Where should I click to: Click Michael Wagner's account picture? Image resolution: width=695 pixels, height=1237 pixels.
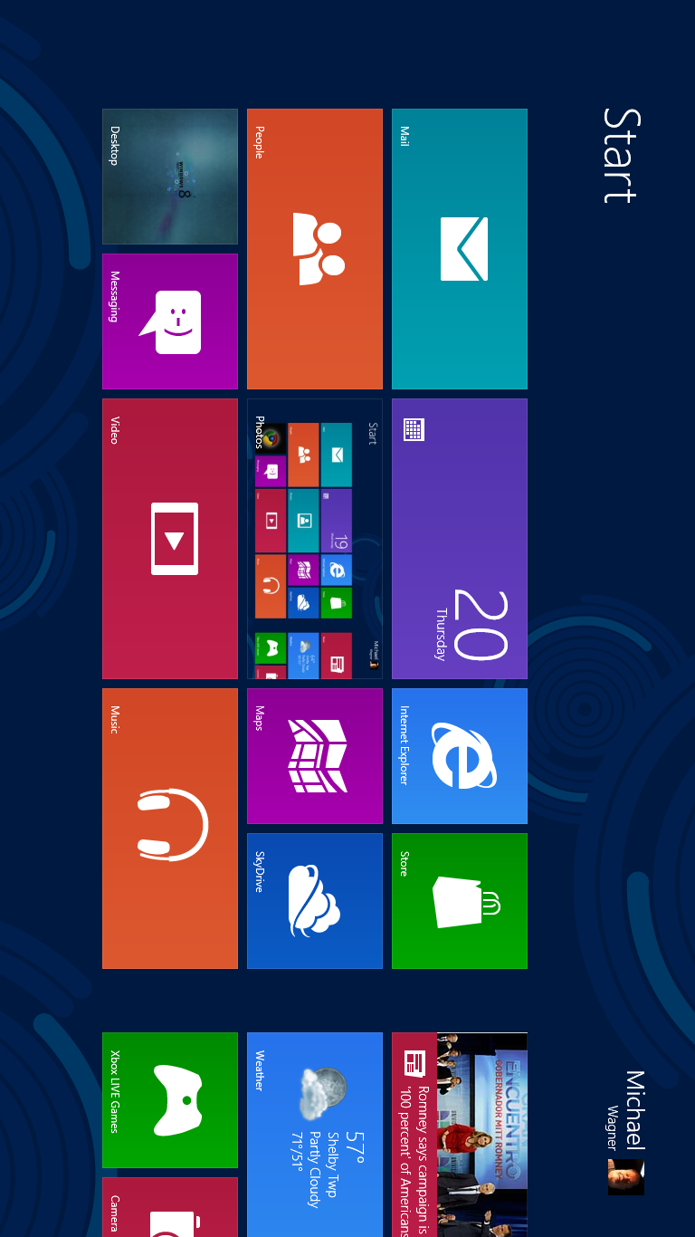pyautogui.click(x=626, y=1177)
